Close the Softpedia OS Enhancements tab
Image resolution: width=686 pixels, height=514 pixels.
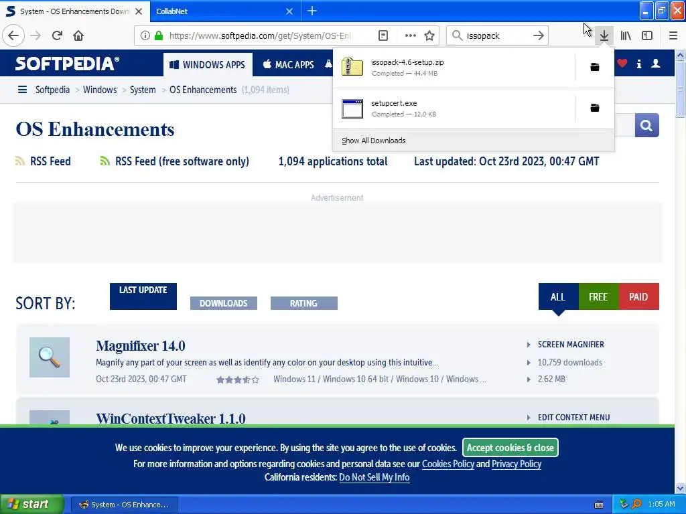click(139, 11)
